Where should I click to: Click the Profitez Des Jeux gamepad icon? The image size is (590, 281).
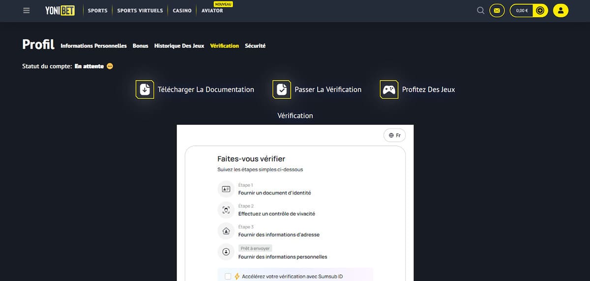click(x=389, y=89)
